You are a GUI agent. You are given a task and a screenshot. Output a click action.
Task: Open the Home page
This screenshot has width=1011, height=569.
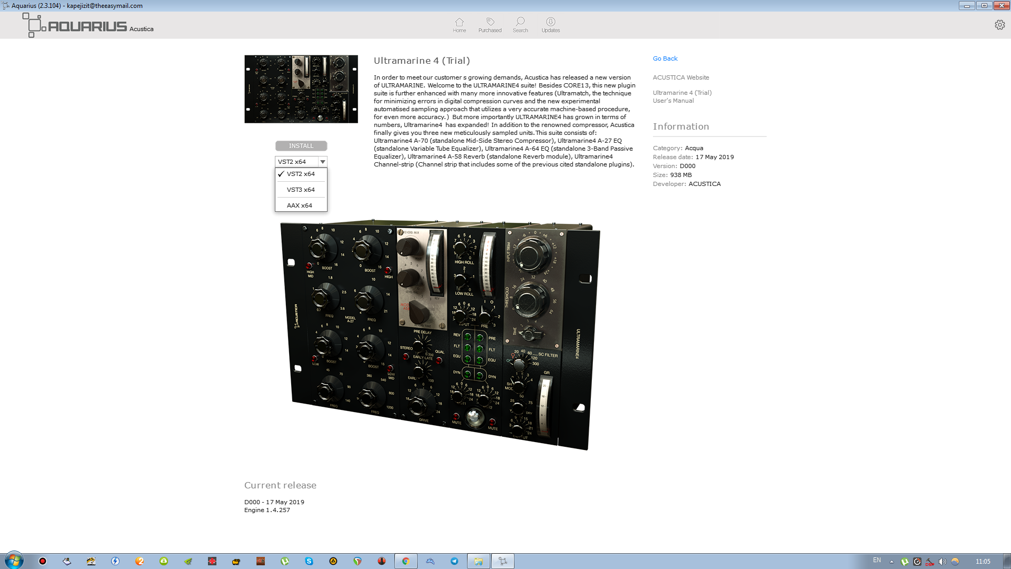pos(459,25)
